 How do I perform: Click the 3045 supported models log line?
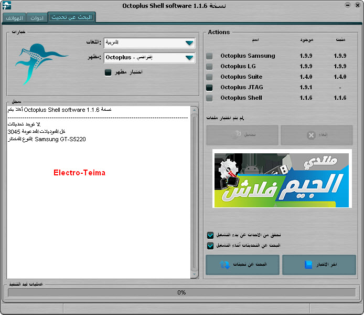pos(36,132)
